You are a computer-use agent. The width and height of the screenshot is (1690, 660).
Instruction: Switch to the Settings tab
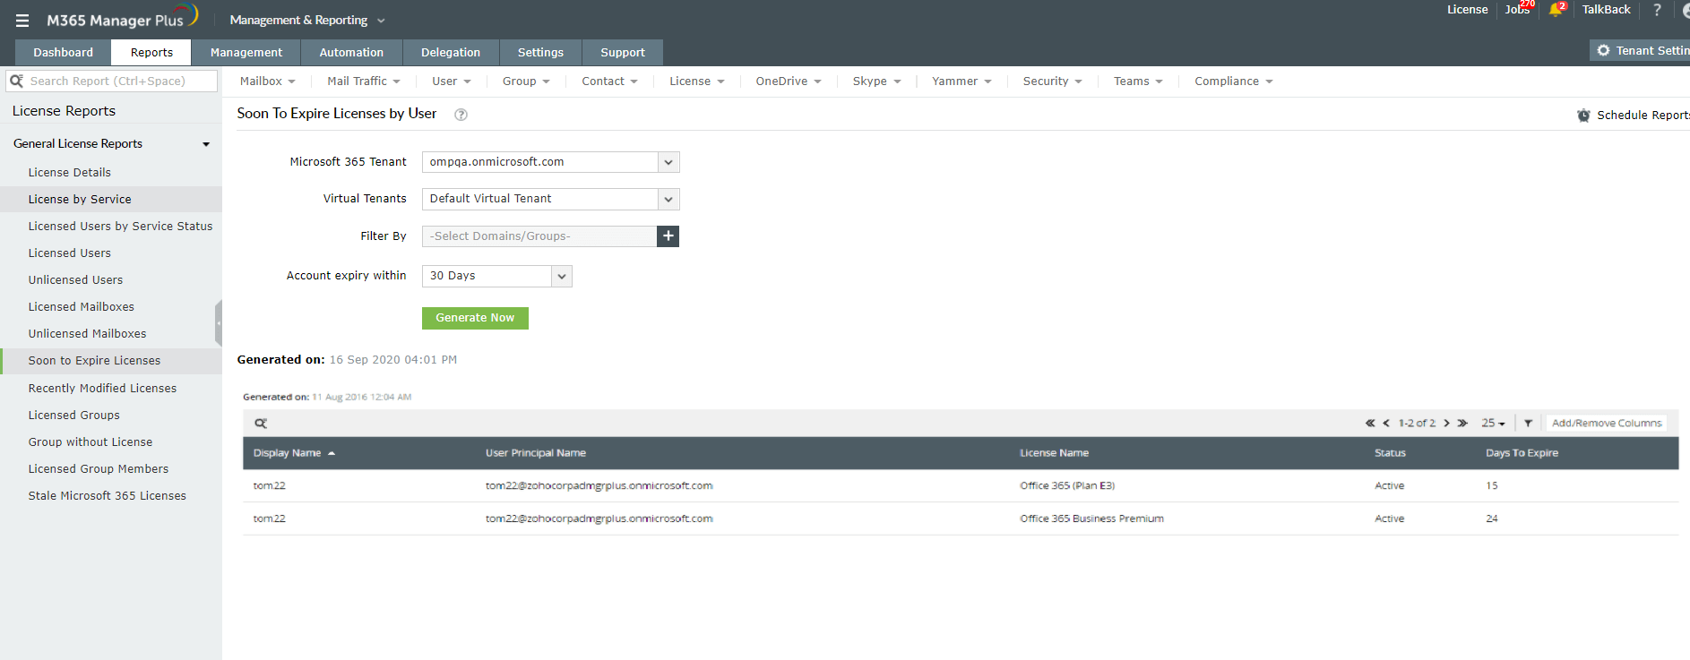tap(540, 53)
